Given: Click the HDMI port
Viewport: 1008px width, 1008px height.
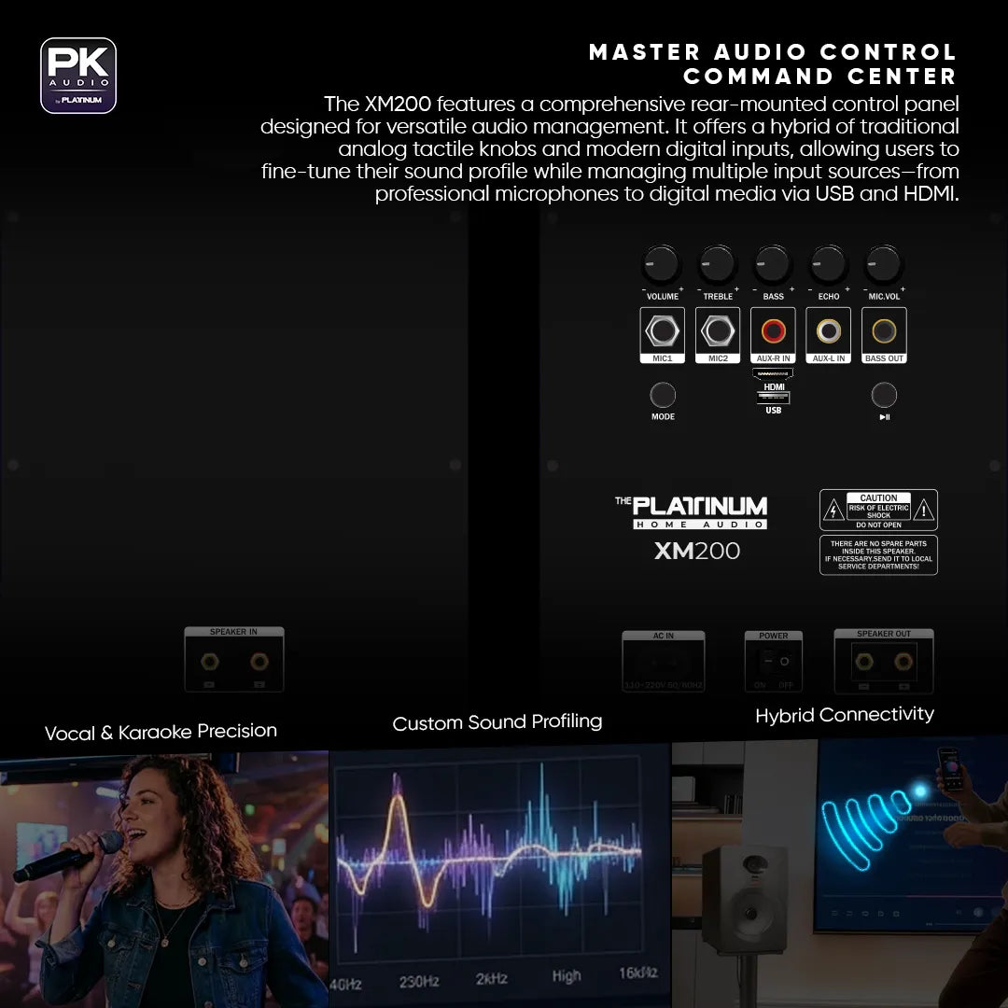Looking at the screenshot, I should (773, 373).
